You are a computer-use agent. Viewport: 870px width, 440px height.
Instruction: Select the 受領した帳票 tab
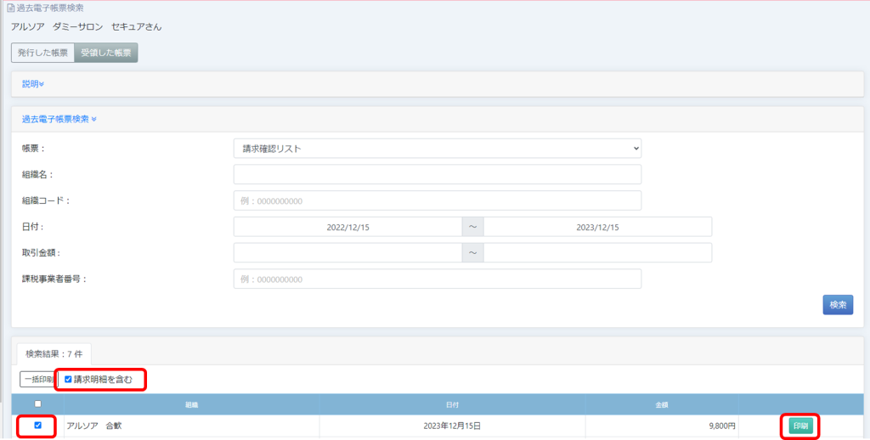[x=105, y=53]
